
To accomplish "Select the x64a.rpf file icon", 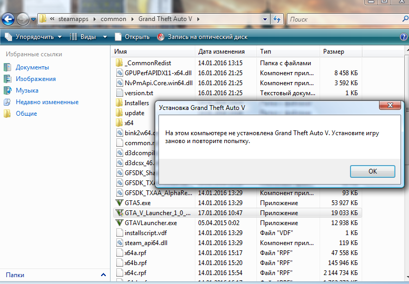I will [119, 253].
